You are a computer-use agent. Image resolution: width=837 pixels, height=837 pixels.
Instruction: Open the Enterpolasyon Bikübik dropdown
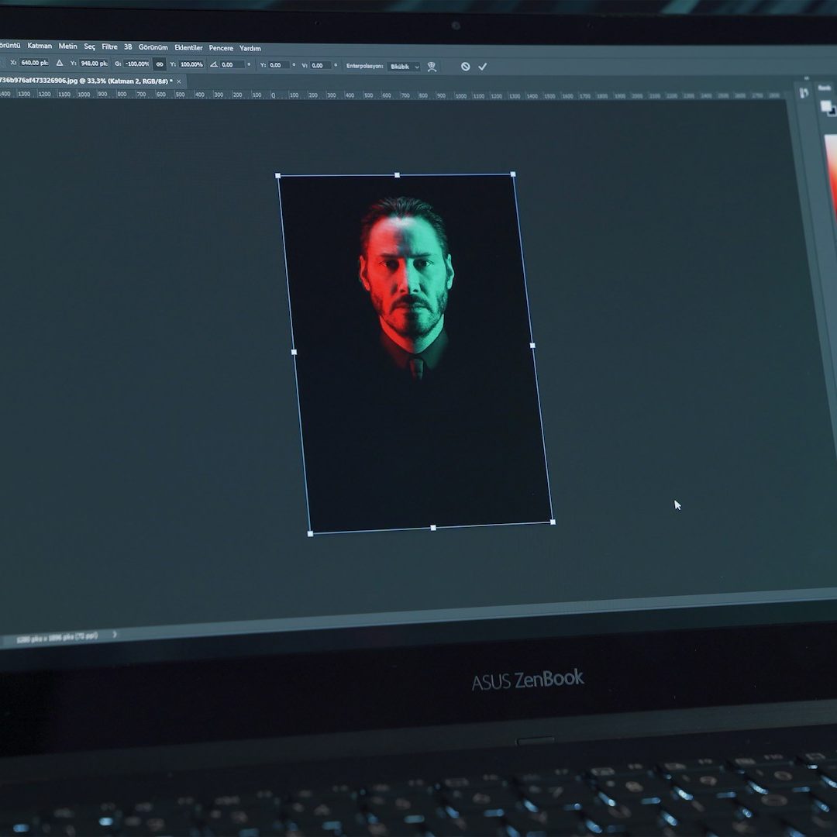click(x=404, y=67)
